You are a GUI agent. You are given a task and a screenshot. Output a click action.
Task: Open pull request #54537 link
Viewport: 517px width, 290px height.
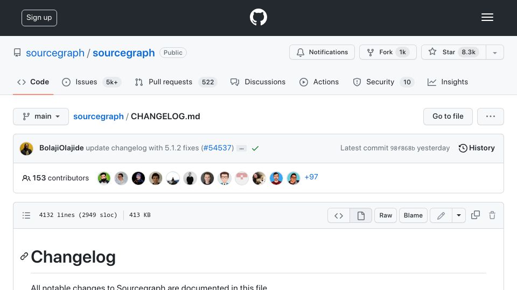218,148
